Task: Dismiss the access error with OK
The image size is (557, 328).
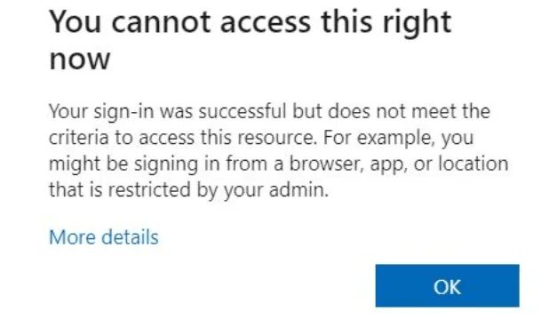Action: pos(447,285)
